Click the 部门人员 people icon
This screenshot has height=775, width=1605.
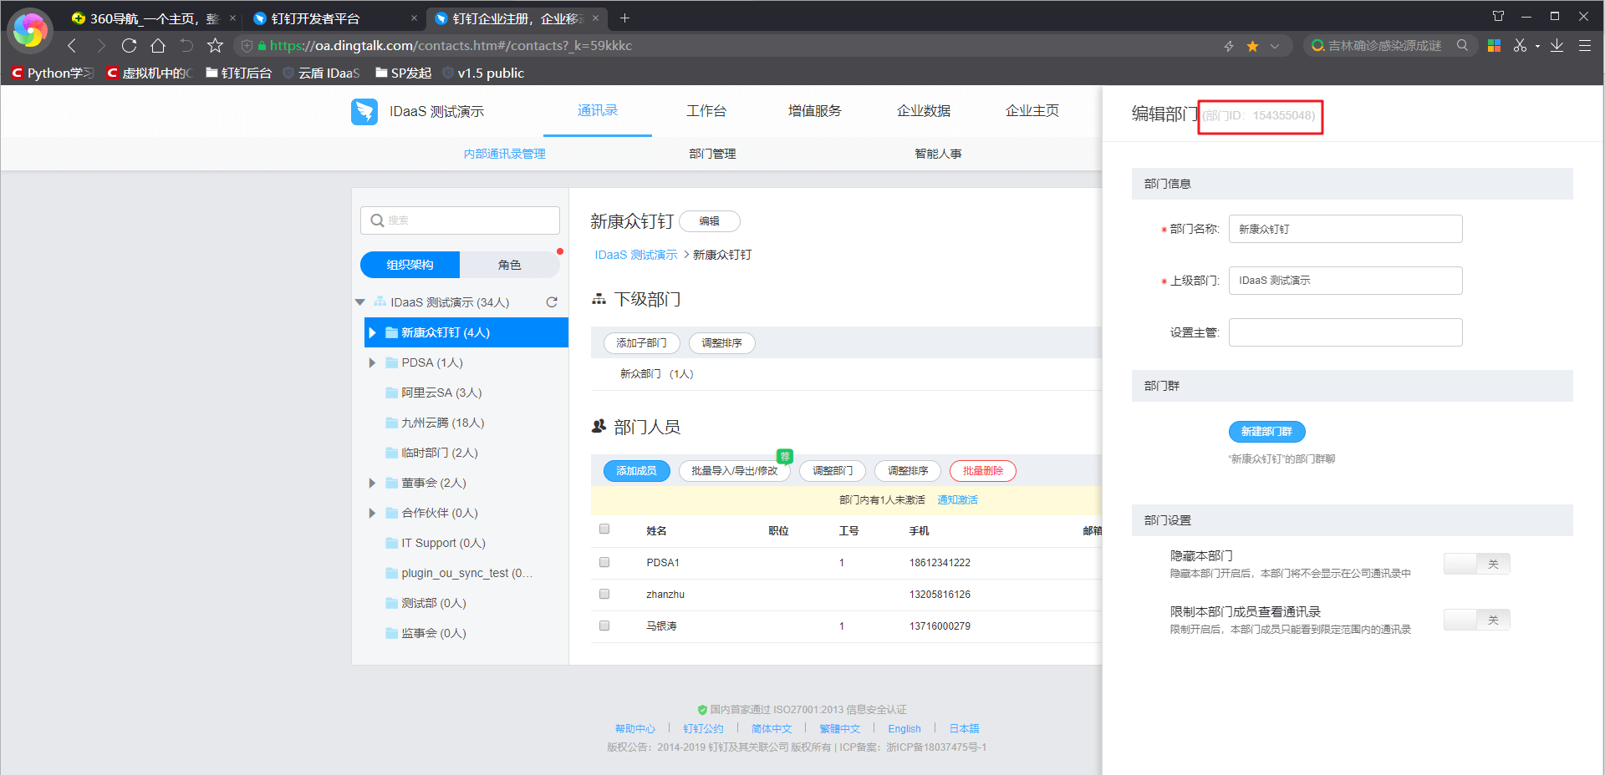tap(599, 427)
